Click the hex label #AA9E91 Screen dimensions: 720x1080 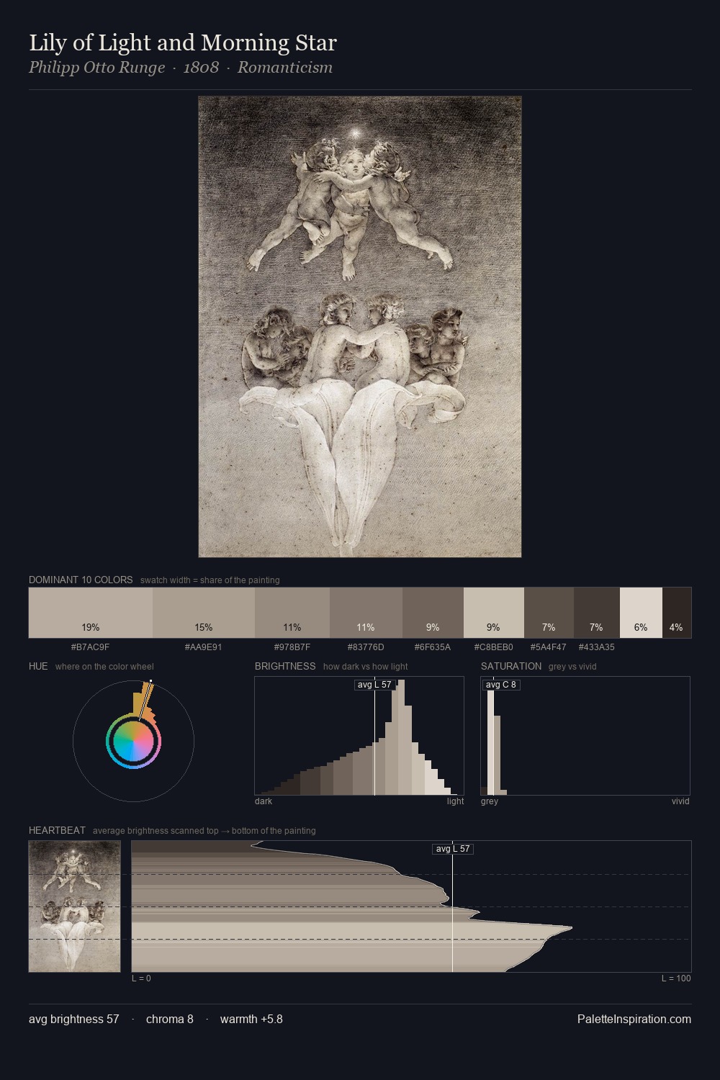(204, 647)
